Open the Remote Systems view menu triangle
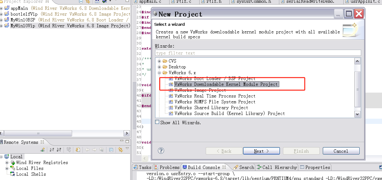The height and width of the screenshot is (180, 382). pos(127,148)
